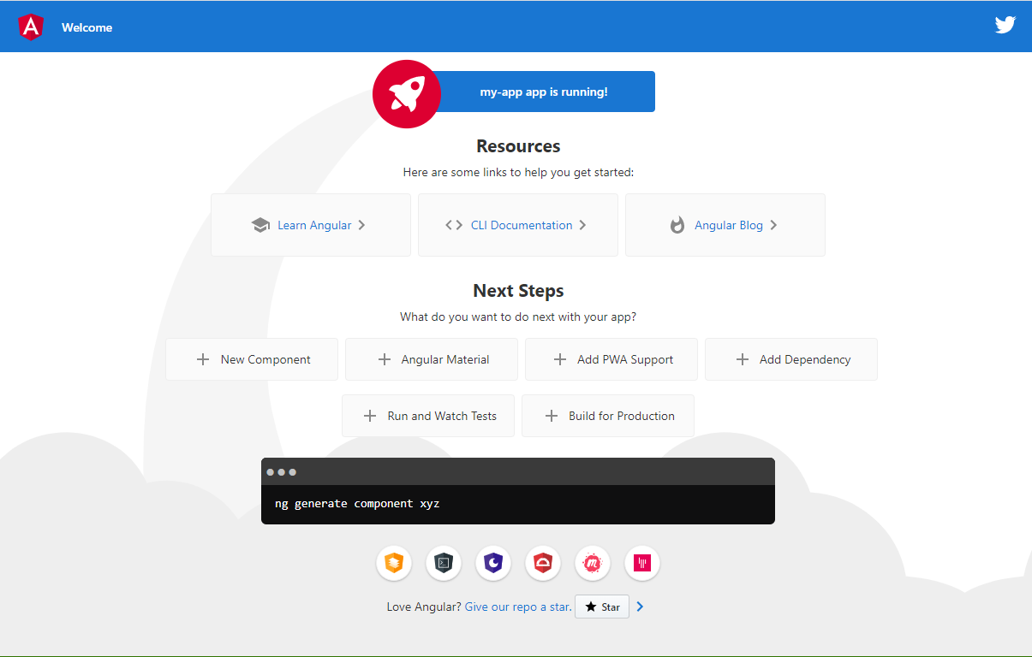Open the dark Angular CLI circle icon

[x=444, y=563]
